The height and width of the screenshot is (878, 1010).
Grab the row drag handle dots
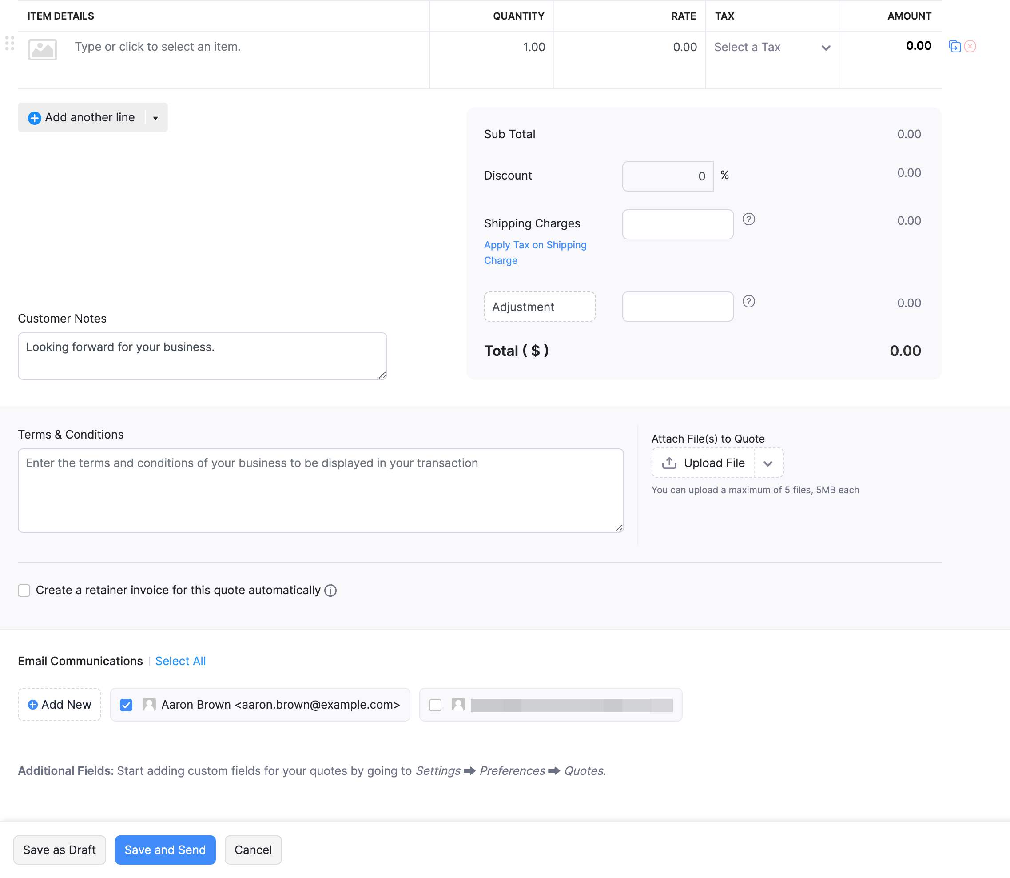[10, 44]
